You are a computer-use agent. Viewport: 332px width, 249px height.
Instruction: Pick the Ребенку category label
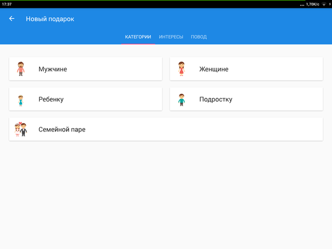click(x=51, y=100)
